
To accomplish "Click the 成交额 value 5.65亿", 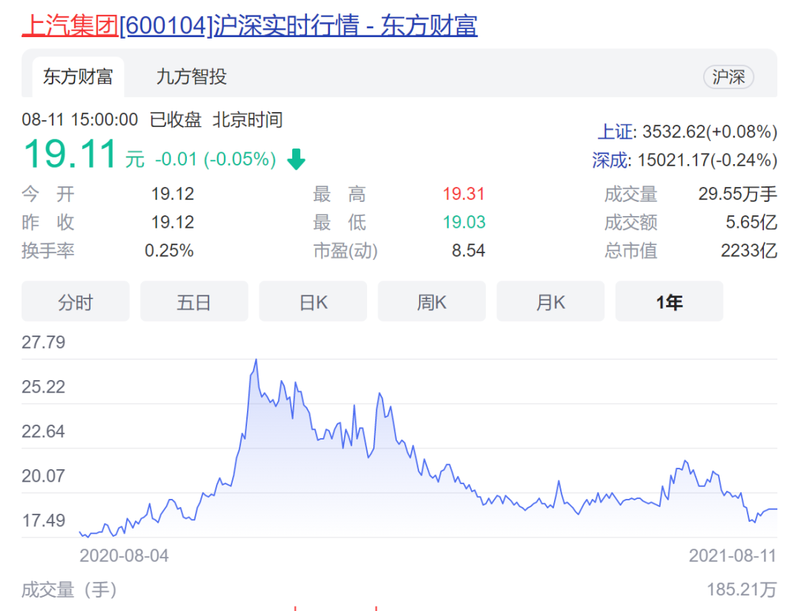I will [x=751, y=222].
